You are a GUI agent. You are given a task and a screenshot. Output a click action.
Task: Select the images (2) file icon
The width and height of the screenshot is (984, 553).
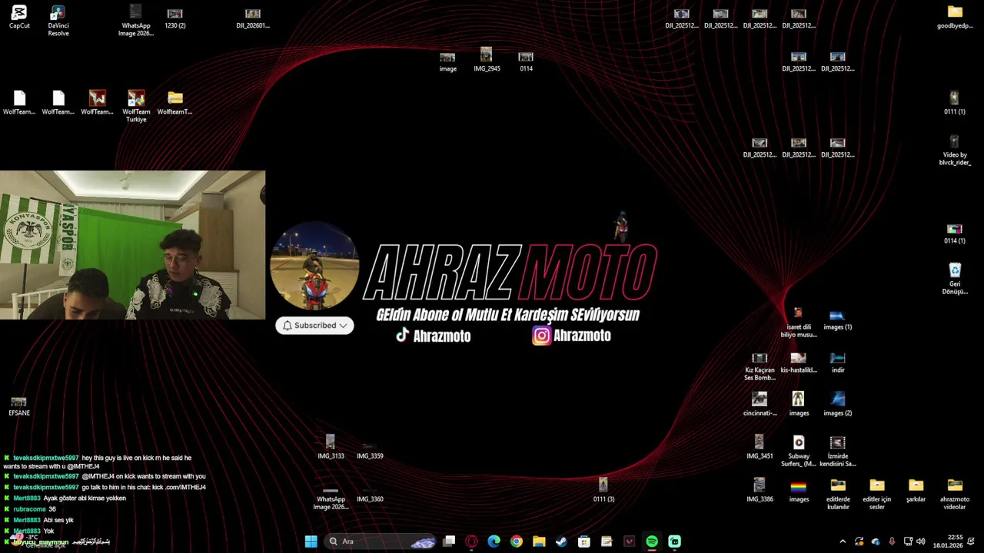coord(838,405)
